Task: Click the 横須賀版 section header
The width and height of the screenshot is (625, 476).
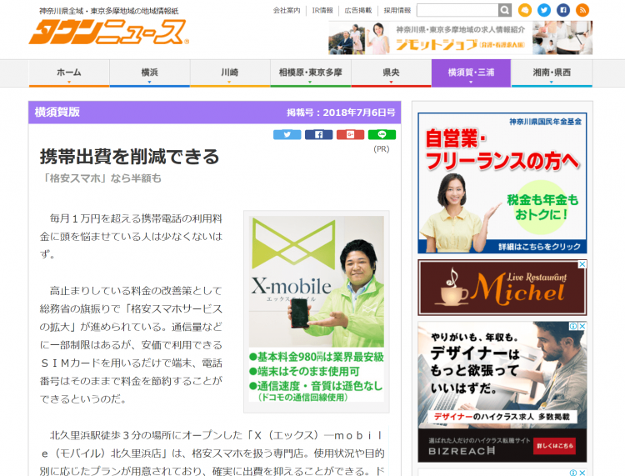Action: 57,112
